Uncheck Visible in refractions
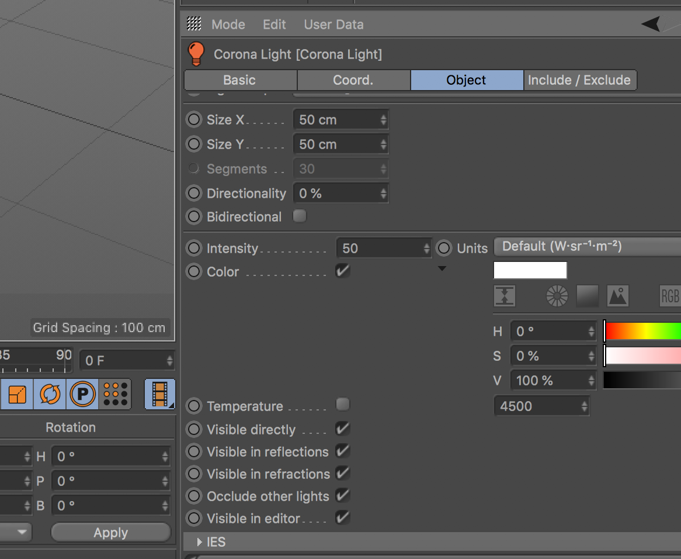The image size is (681, 559). point(343,473)
